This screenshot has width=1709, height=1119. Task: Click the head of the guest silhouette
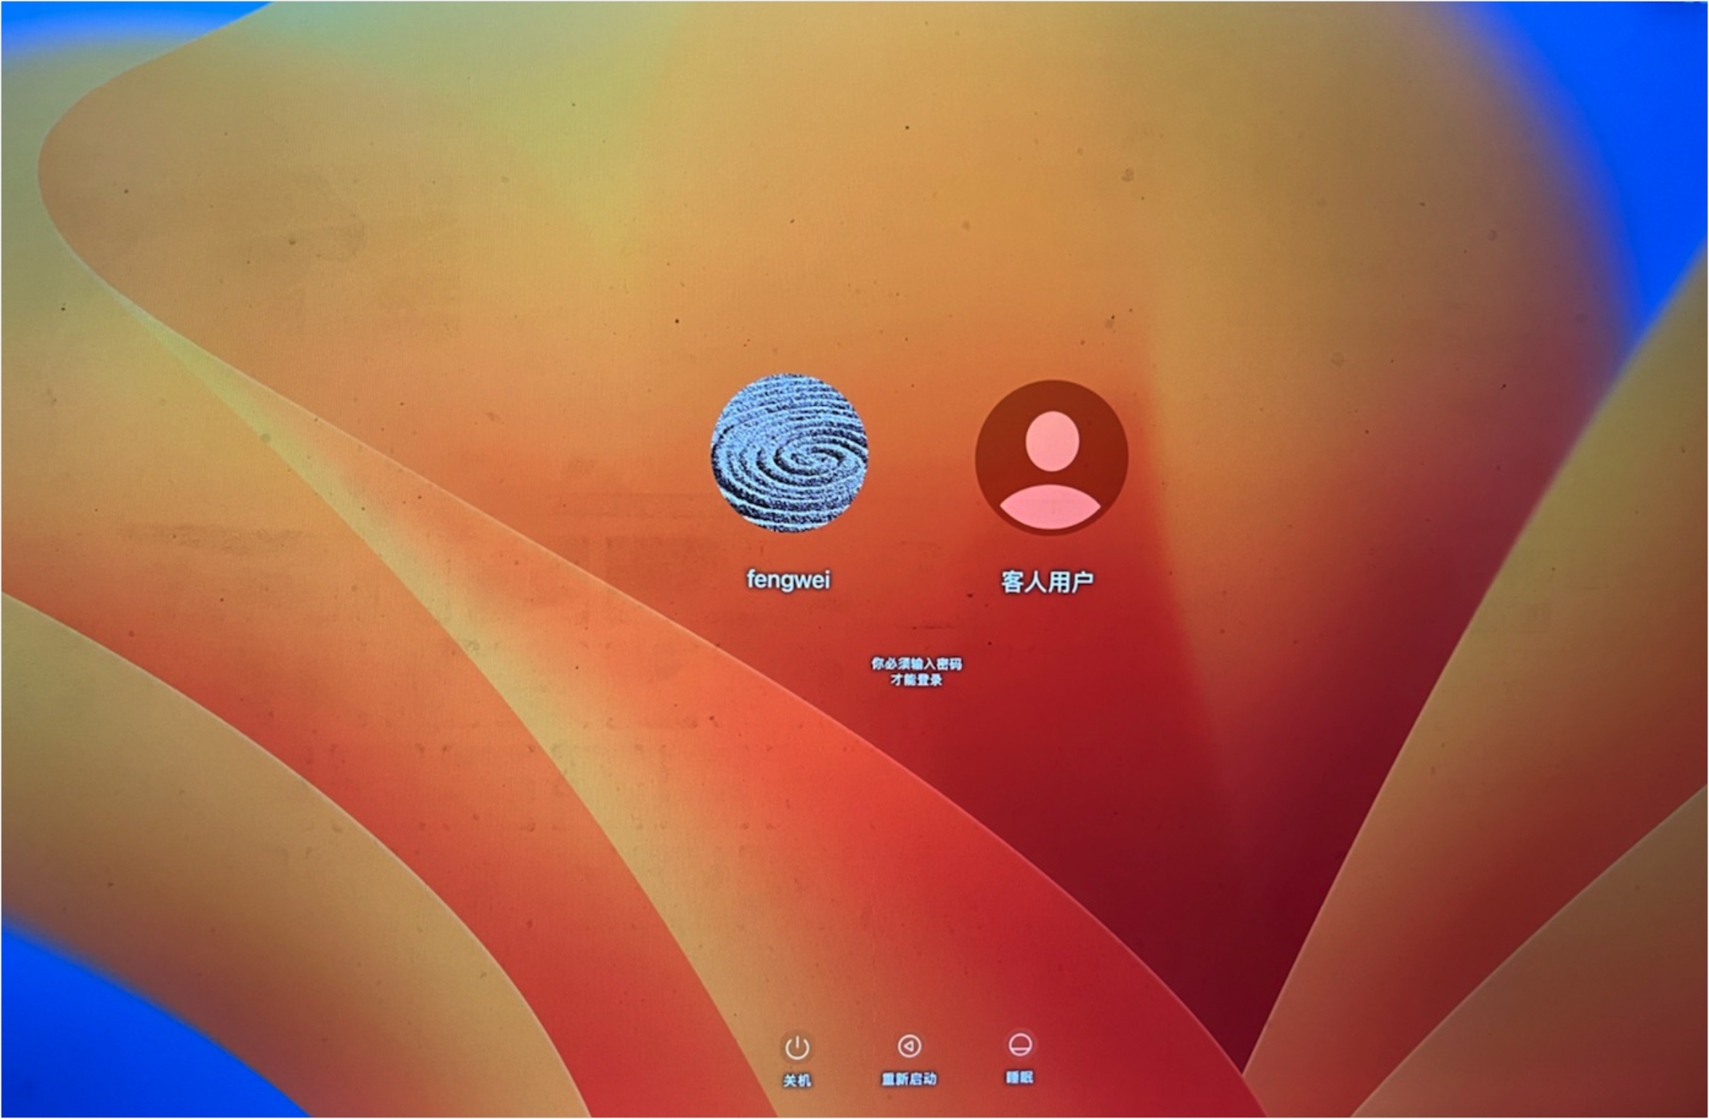[x=1052, y=441]
